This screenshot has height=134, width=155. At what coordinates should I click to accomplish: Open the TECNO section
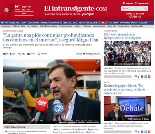point(82,23)
